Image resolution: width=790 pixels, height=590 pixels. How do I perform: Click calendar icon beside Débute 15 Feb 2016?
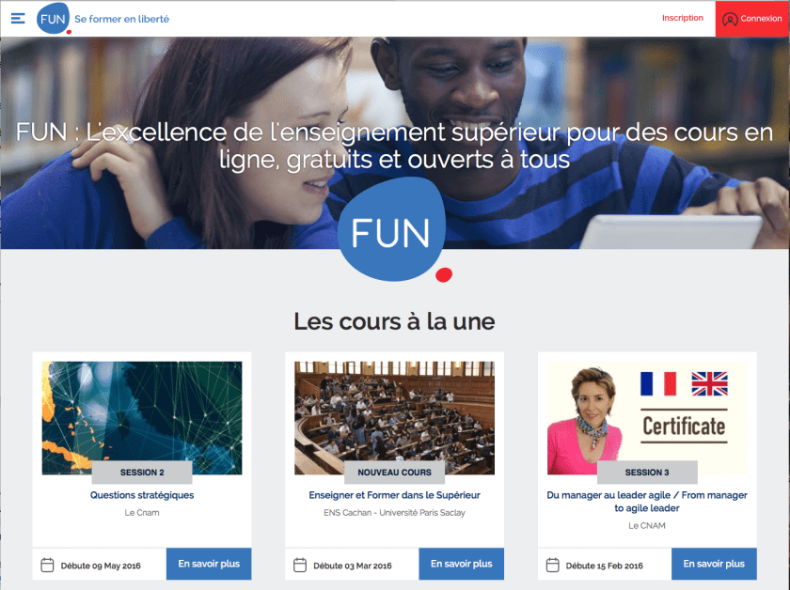tap(553, 565)
